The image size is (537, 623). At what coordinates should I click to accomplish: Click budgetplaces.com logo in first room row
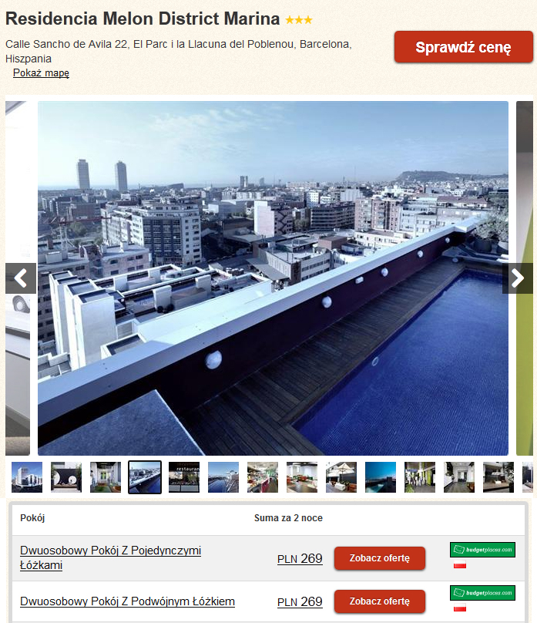pyautogui.click(x=482, y=550)
